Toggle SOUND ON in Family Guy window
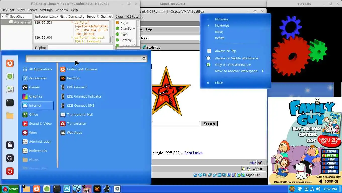This screenshot has width=342, height=193. (x=328, y=181)
